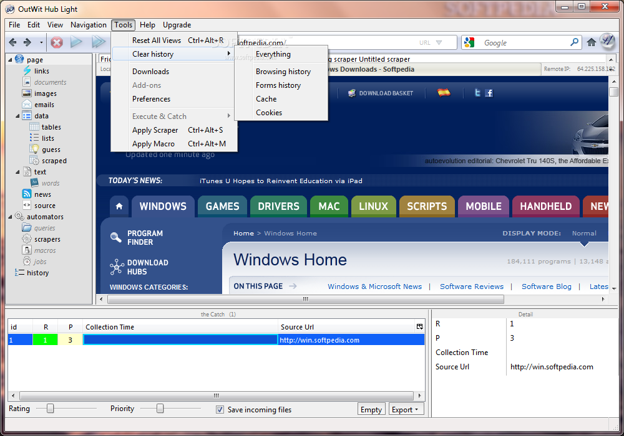Select the scraped view icon

tap(34, 161)
